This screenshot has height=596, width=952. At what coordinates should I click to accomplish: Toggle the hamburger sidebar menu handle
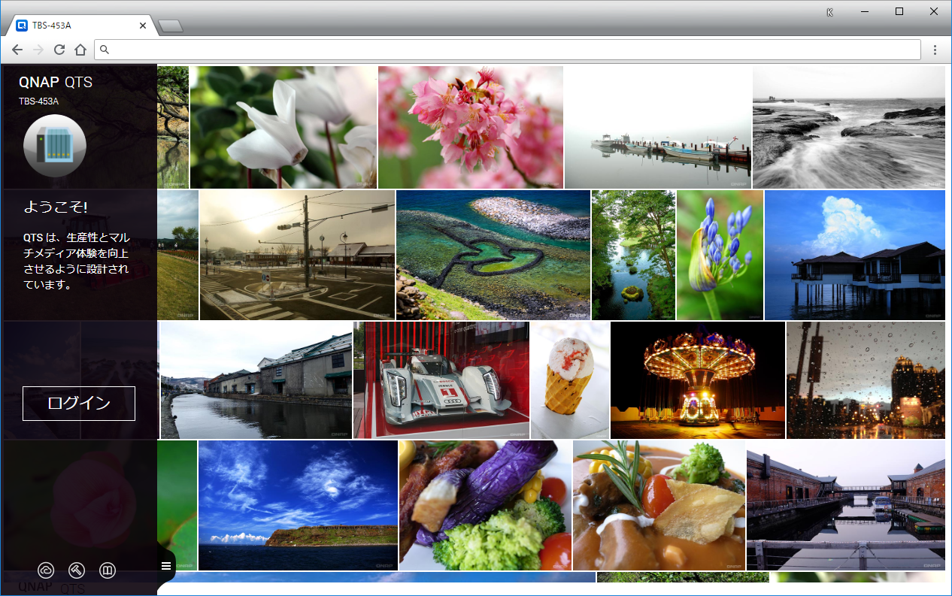(166, 566)
